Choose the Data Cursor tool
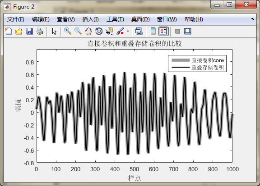Viewport: 260px width, 186px height. [109, 31]
